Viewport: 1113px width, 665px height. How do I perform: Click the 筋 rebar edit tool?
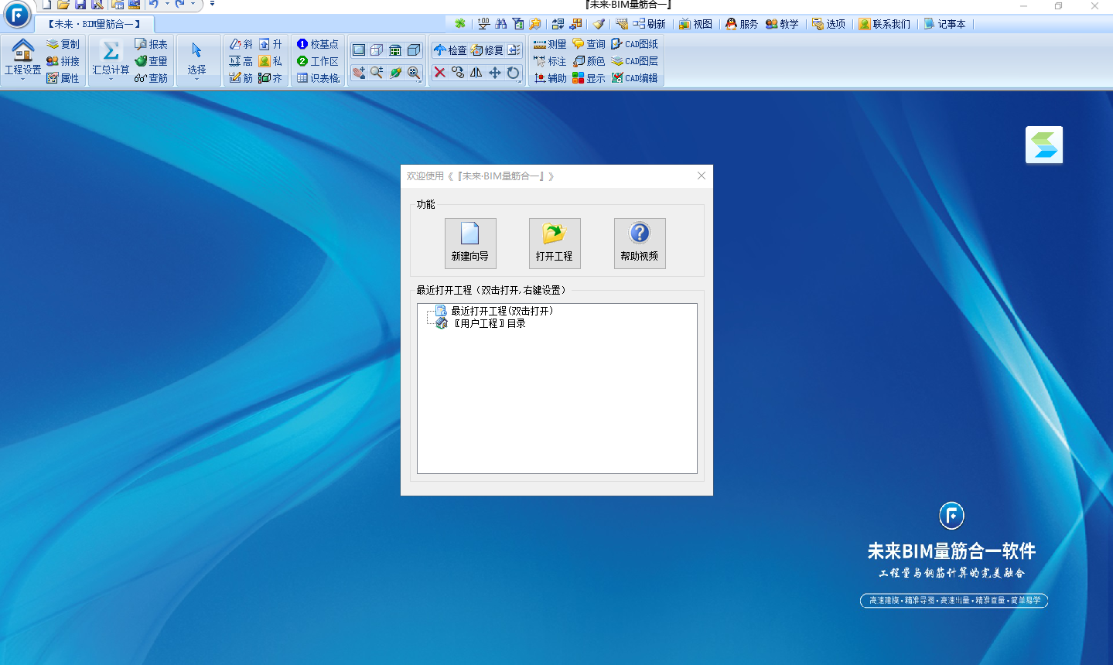[241, 78]
